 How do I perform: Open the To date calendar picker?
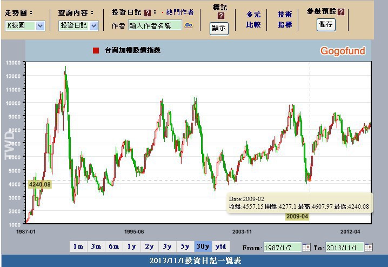368,247
